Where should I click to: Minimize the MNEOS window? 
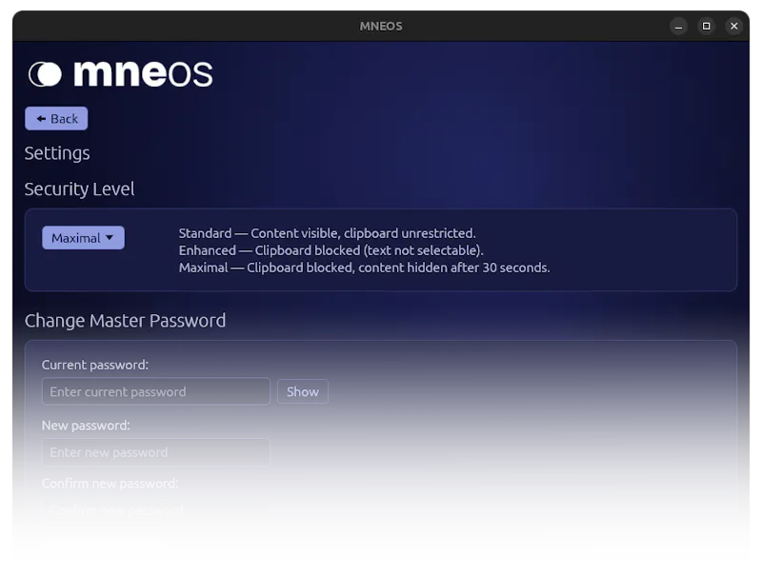coord(678,27)
